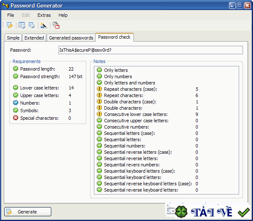Click the red overlapping windows toolbar icon
253x221 pixels.
click(x=56, y=25)
